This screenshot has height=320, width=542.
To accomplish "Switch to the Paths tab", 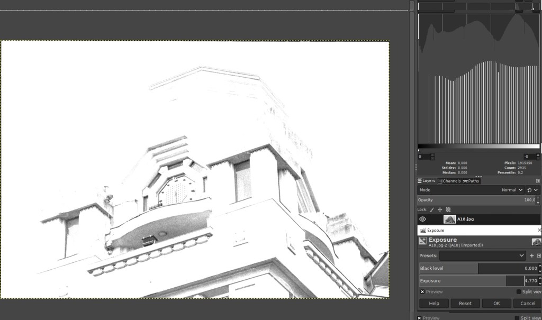I will 471,181.
